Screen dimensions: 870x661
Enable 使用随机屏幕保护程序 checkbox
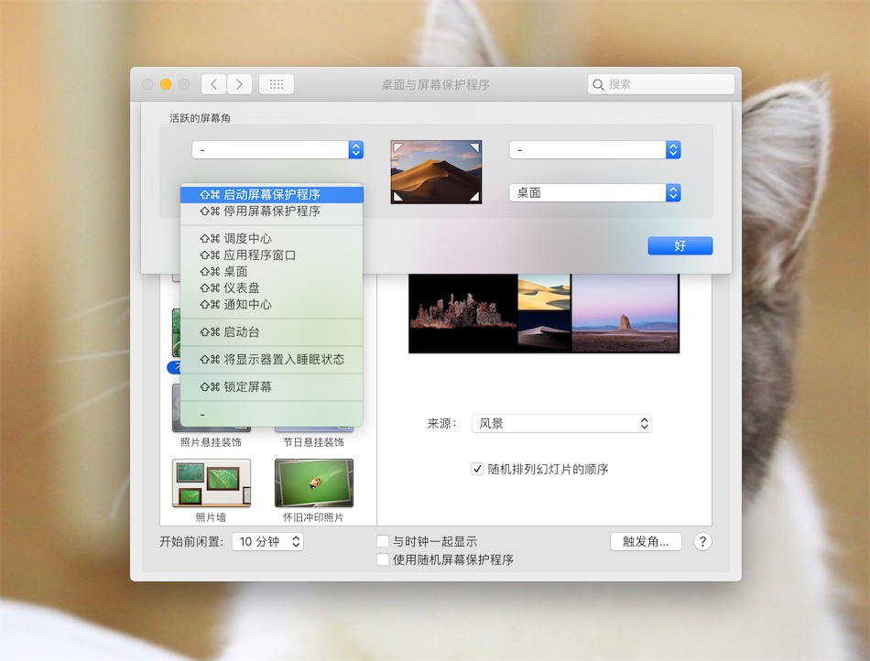(x=383, y=559)
